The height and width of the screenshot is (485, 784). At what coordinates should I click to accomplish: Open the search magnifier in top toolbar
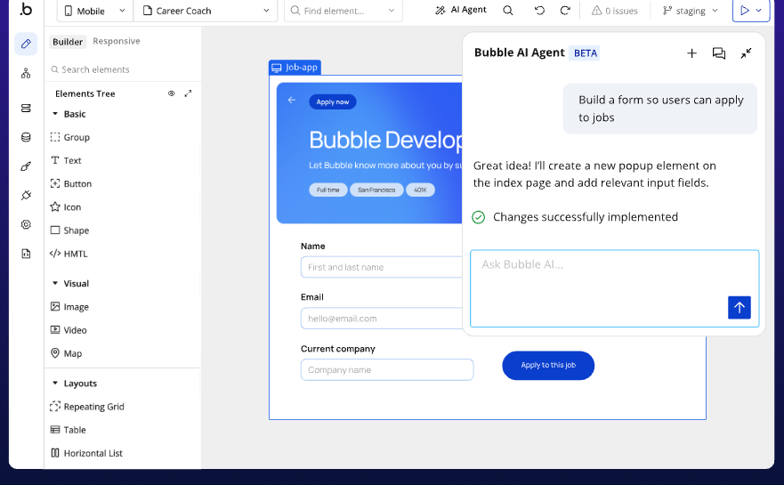[507, 11]
